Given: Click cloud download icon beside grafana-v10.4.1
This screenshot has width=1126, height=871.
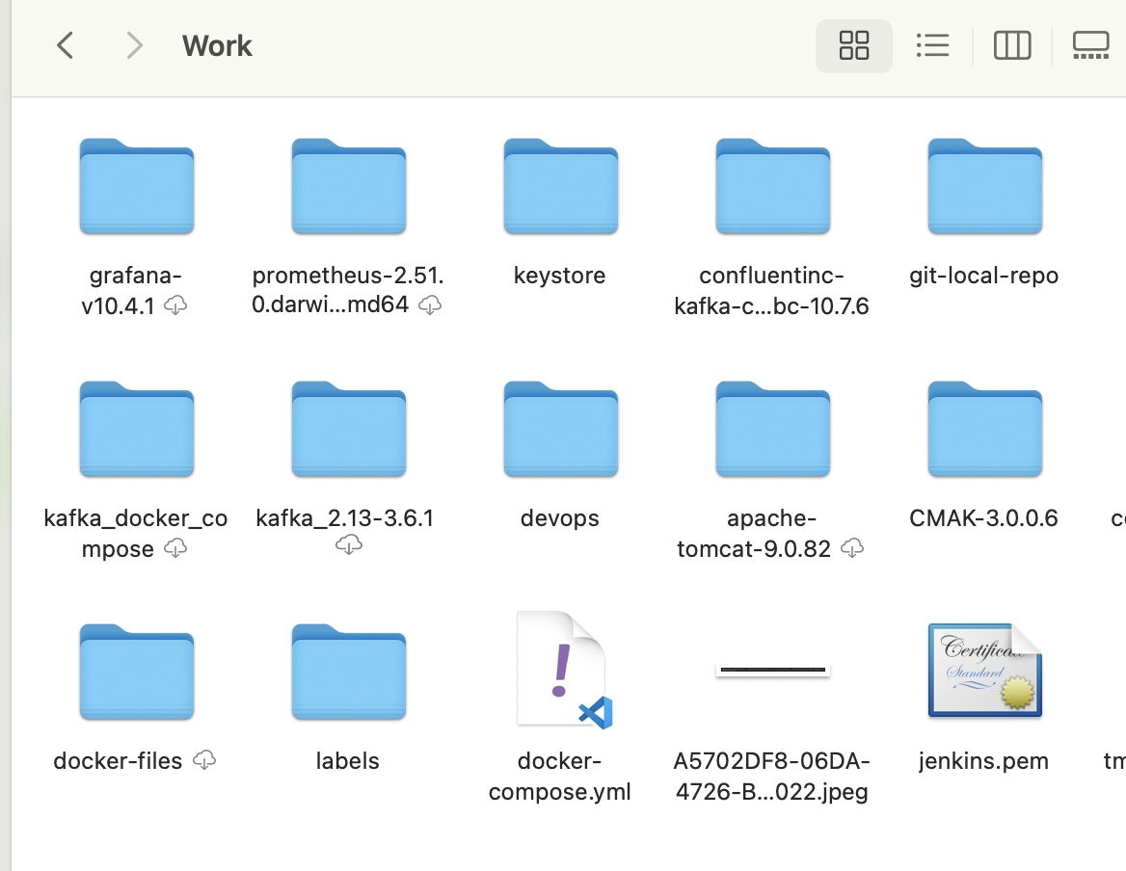Looking at the screenshot, I should coord(175,306).
